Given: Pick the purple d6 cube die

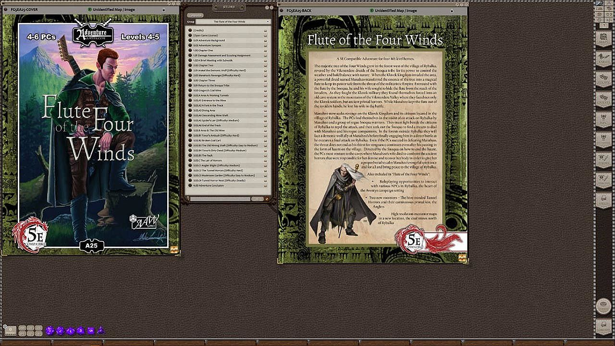Looking at the screenshot, I should click(91, 331).
